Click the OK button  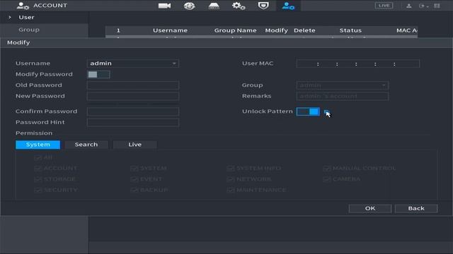point(370,209)
